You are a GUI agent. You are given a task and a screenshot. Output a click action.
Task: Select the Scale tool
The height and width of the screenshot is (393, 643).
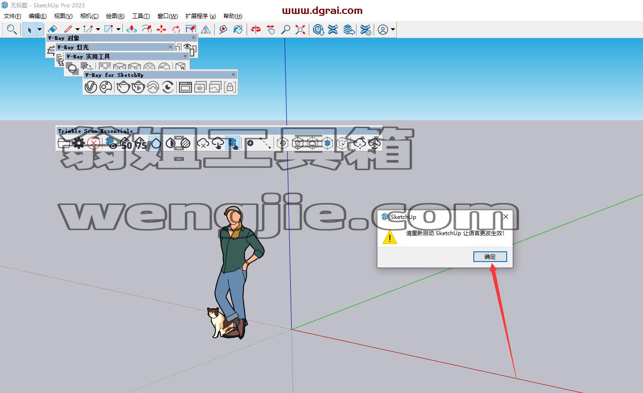191,29
